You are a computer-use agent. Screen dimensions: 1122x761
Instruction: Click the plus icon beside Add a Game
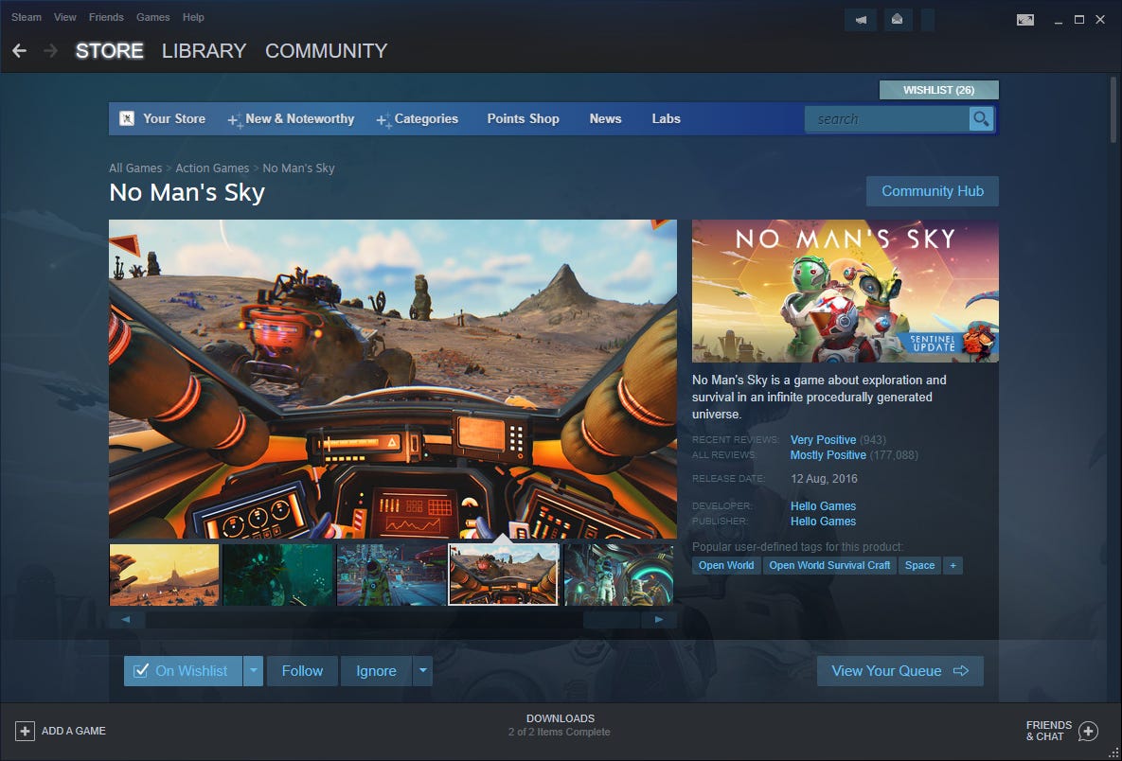(25, 731)
